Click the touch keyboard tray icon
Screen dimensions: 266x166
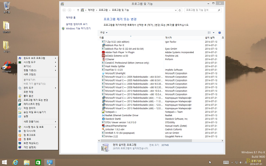tap(226, 162)
